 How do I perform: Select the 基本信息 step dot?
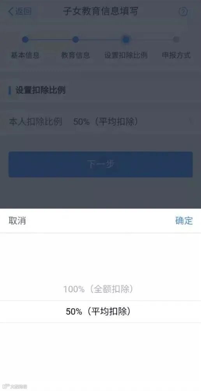coord(25,39)
